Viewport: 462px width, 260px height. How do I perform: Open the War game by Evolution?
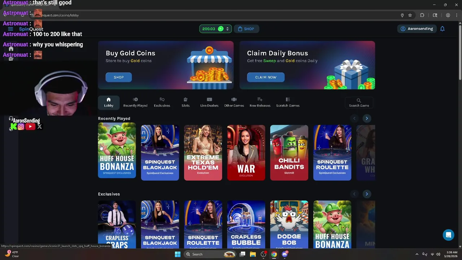pyautogui.click(x=246, y=152)
